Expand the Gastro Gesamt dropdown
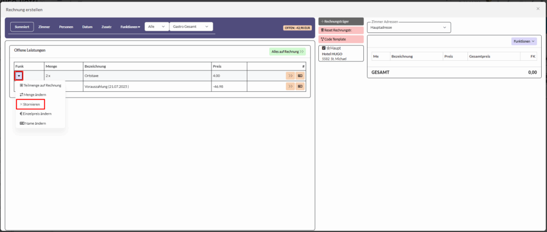This screenshot has height=232, width=547. [x=191, y=27]
